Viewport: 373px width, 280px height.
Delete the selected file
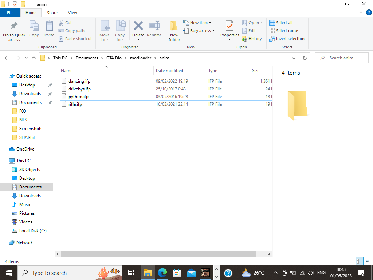[138, 31]
